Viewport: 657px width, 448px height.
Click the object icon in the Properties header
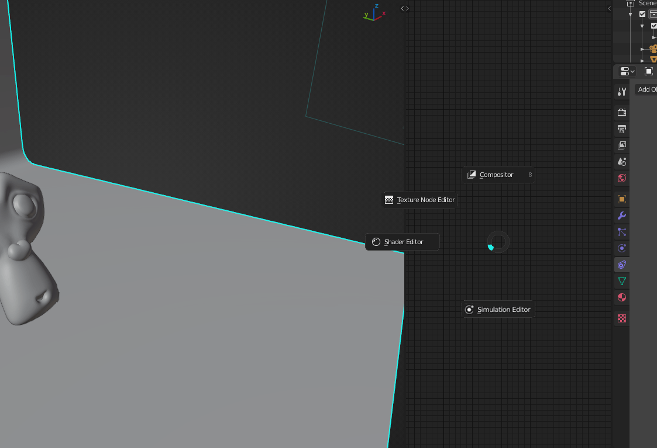[x=649, y=71]
